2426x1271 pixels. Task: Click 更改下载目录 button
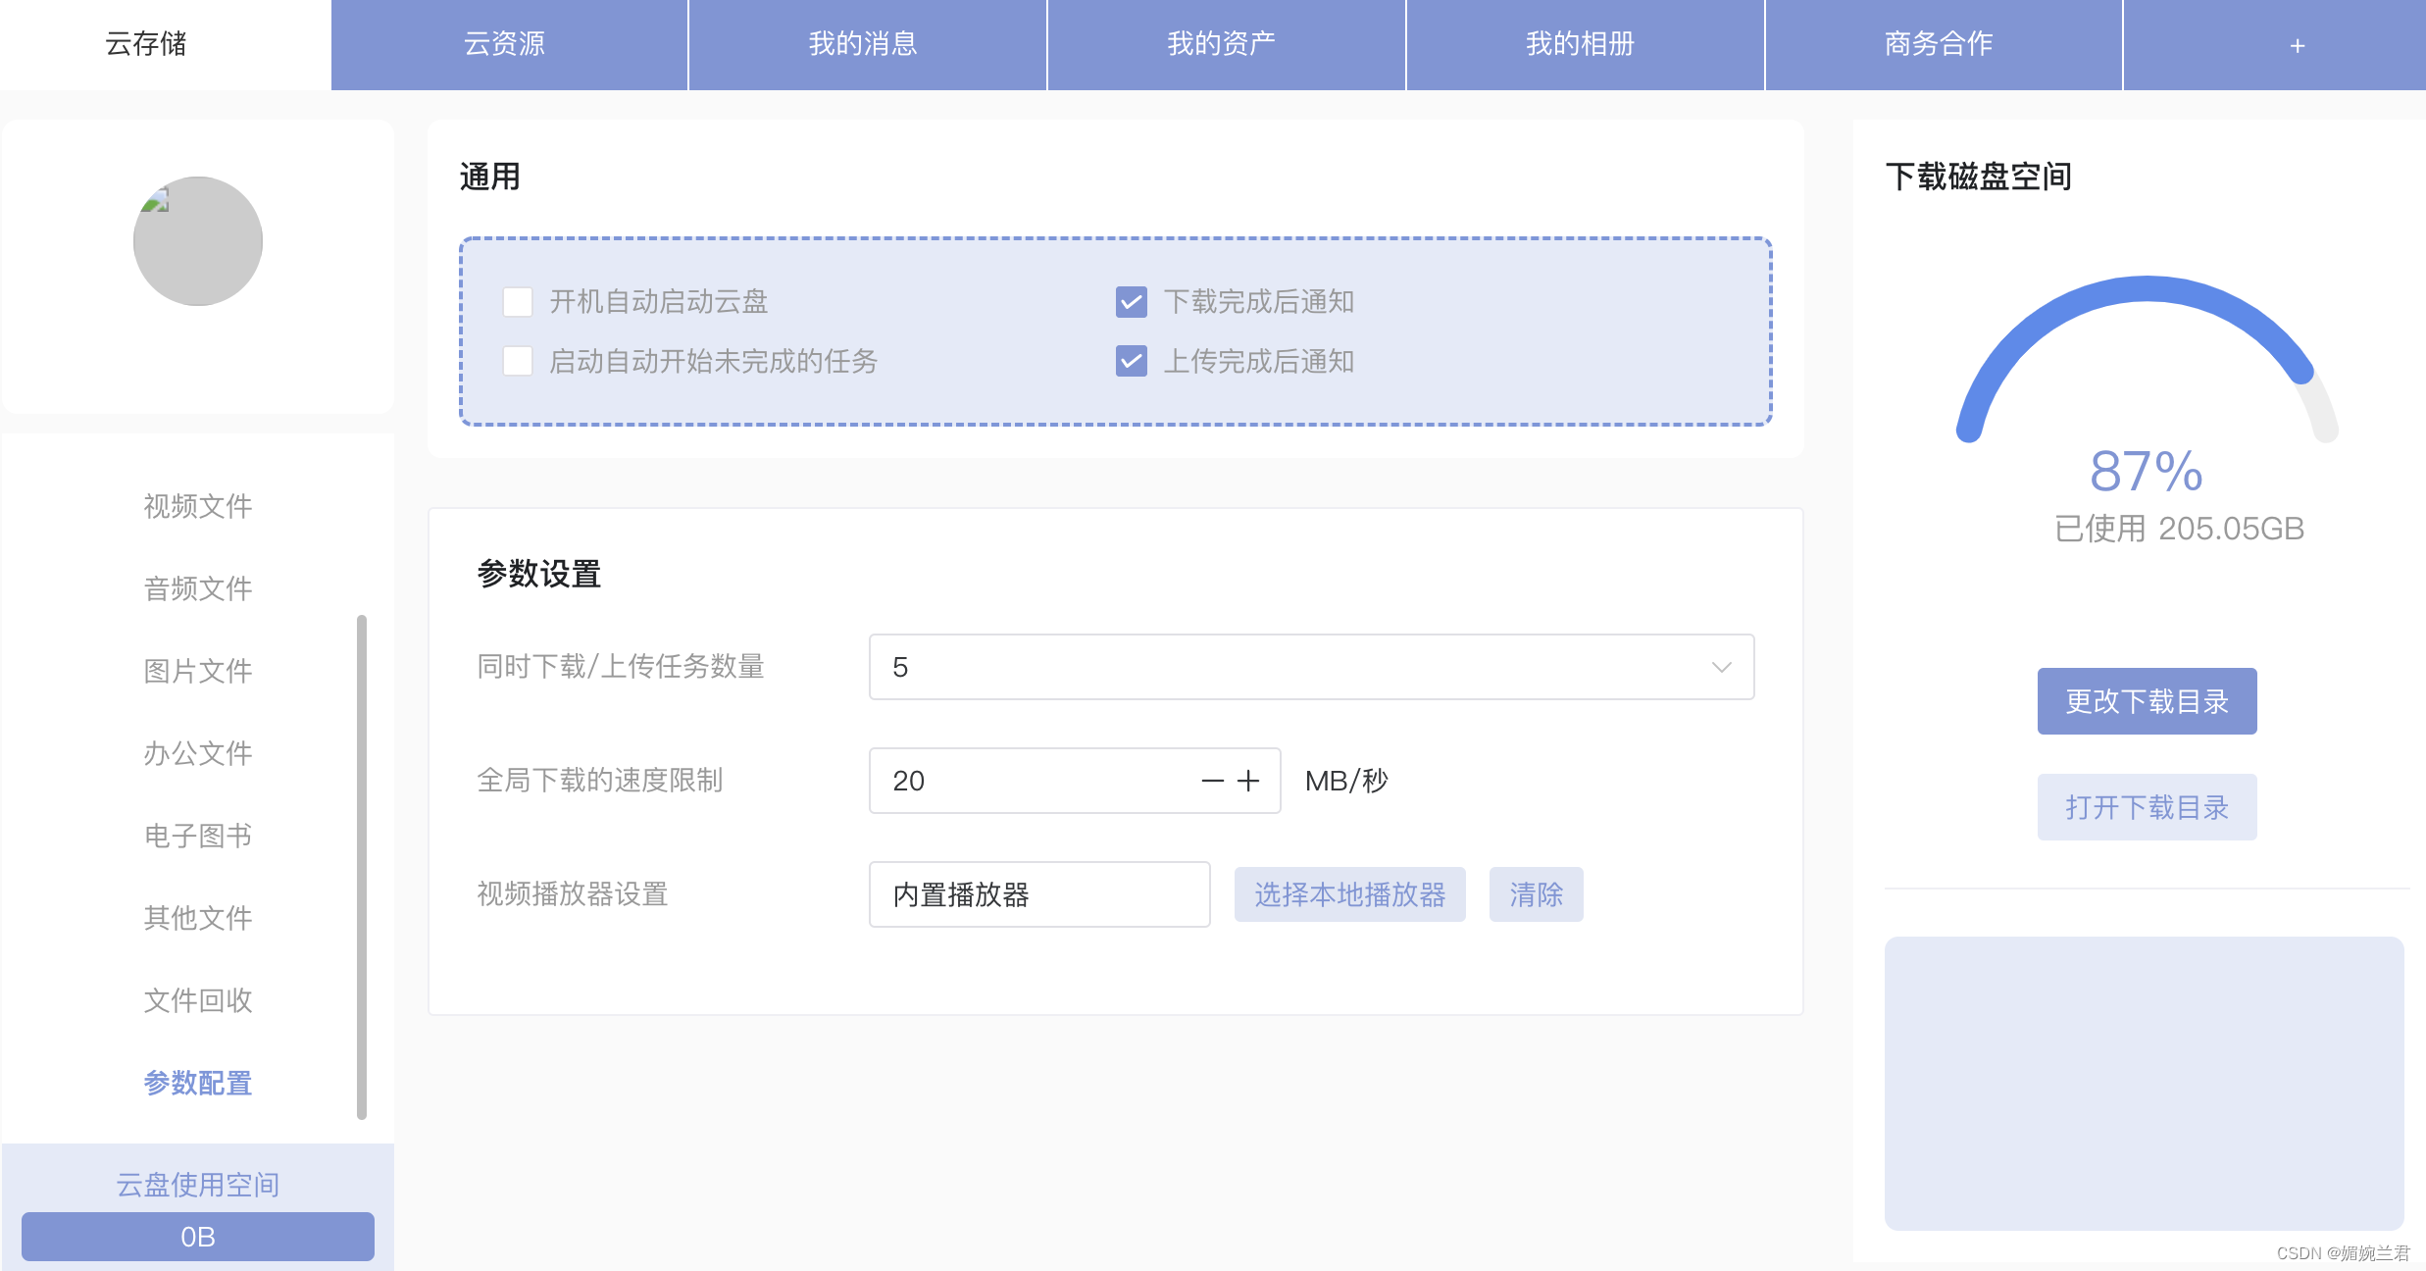tap(2147, 701)
